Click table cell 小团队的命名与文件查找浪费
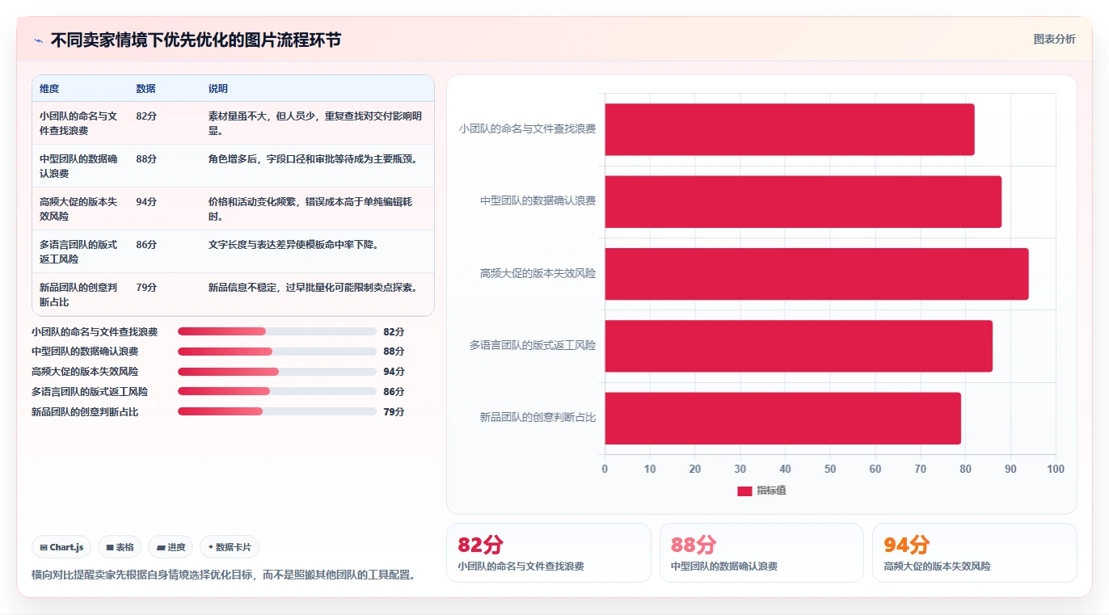Viewport: 1109px width, 615px height. click(80, 123)
